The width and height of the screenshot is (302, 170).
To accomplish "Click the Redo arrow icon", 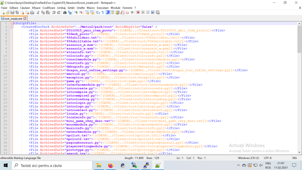I will [x=59, y=13].
